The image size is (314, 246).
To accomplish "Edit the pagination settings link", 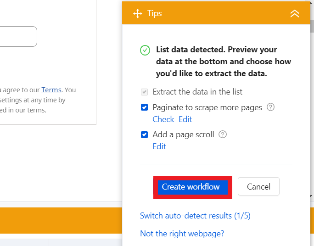I will [x=185, y=119].
